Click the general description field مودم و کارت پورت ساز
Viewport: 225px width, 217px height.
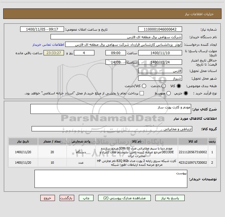point(111,109)
